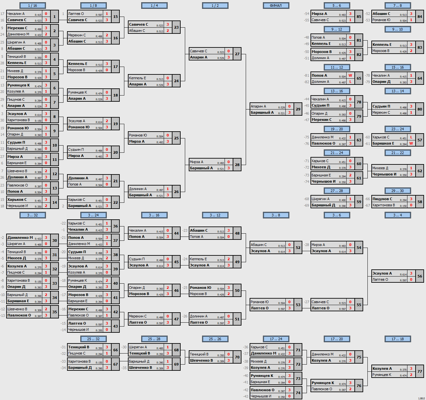This screenshot has height=400, width=426.
Task: Click match number box 27 in semifinals
Action: coord(237,54)
